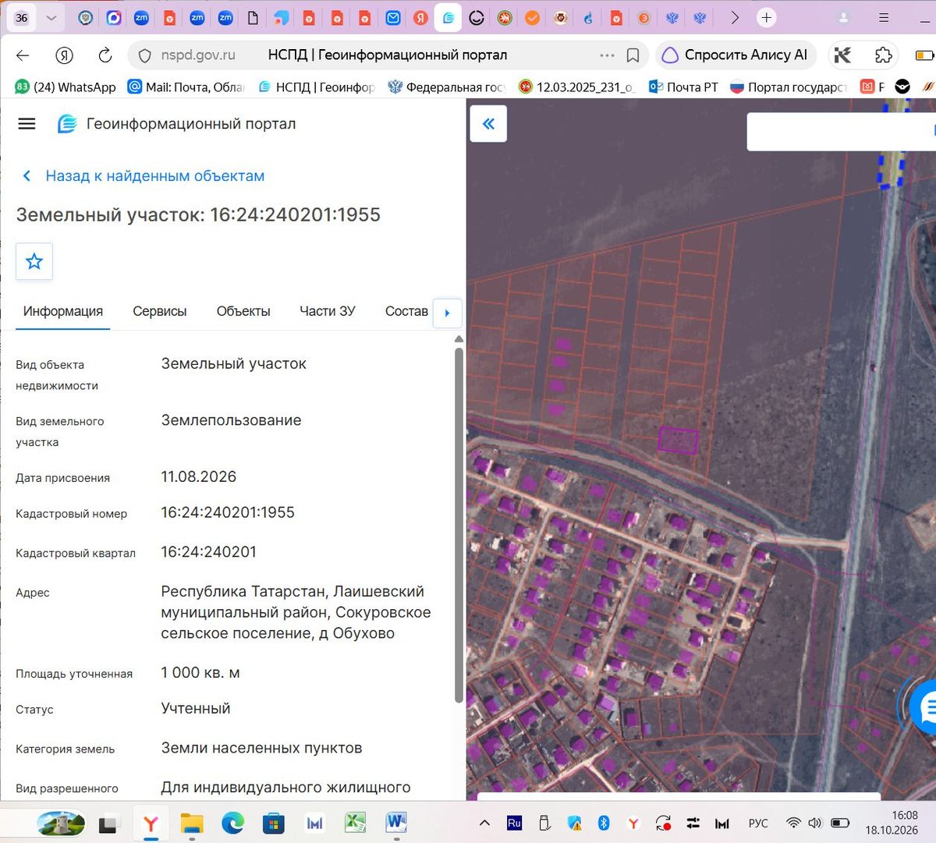Open Microsoft Store from taskbar
The image size is (936, 843).
click(x=273, y=823)
